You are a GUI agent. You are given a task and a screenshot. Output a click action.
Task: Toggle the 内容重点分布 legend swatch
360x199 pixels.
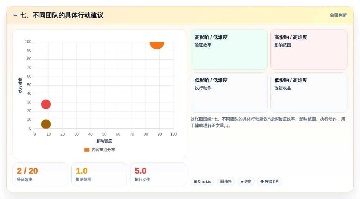coord(86,150)
